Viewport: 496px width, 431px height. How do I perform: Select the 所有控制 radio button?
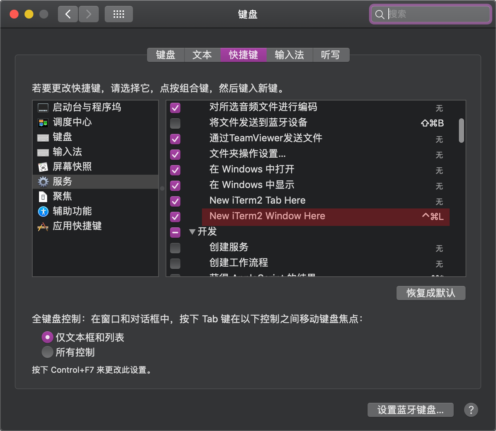(x=48, y=352)
